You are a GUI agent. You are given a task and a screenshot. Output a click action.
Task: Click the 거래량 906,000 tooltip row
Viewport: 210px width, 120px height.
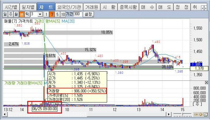77,91
